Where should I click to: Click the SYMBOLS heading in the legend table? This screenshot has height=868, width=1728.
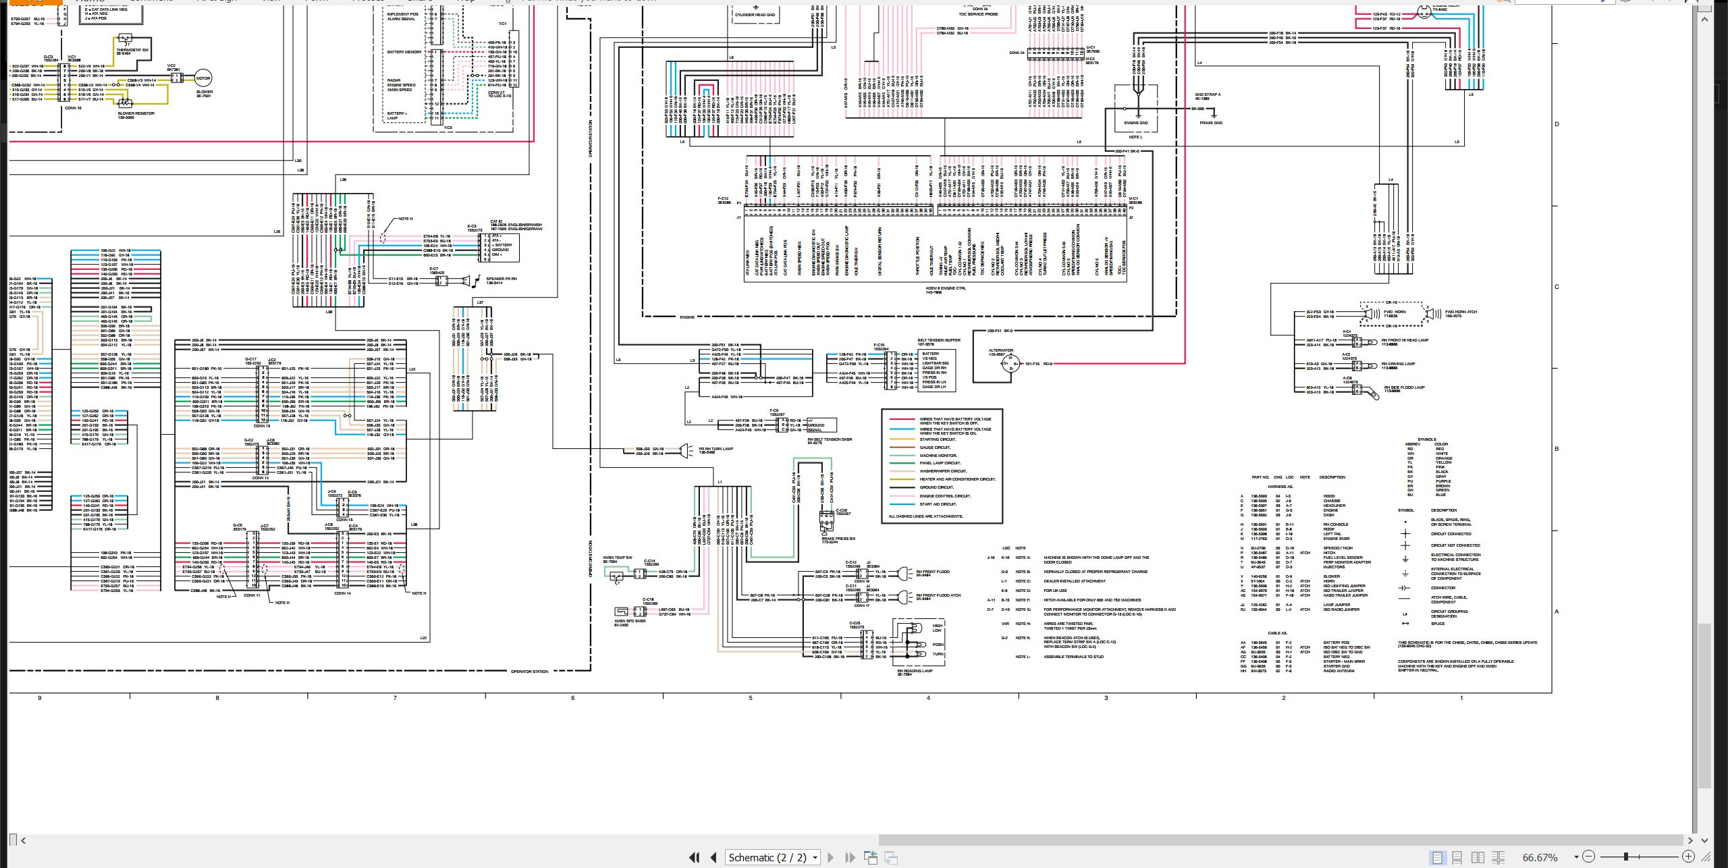coord(1427,439)
